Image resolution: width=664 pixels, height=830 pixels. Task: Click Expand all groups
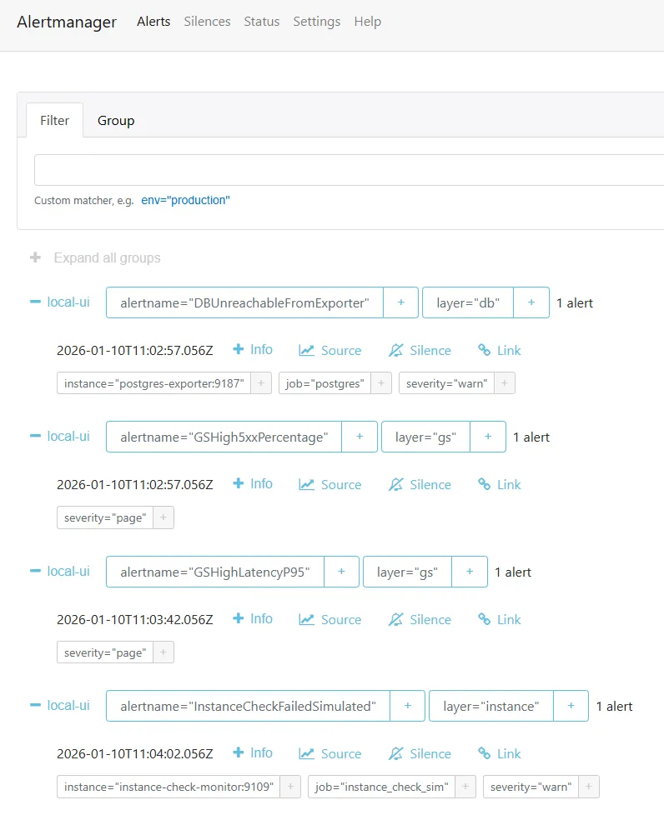107,257
